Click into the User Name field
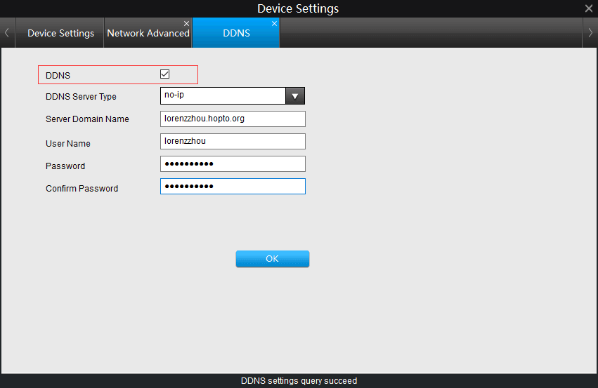Viewport: 598px width, 388px height. [x=233, y=141]
